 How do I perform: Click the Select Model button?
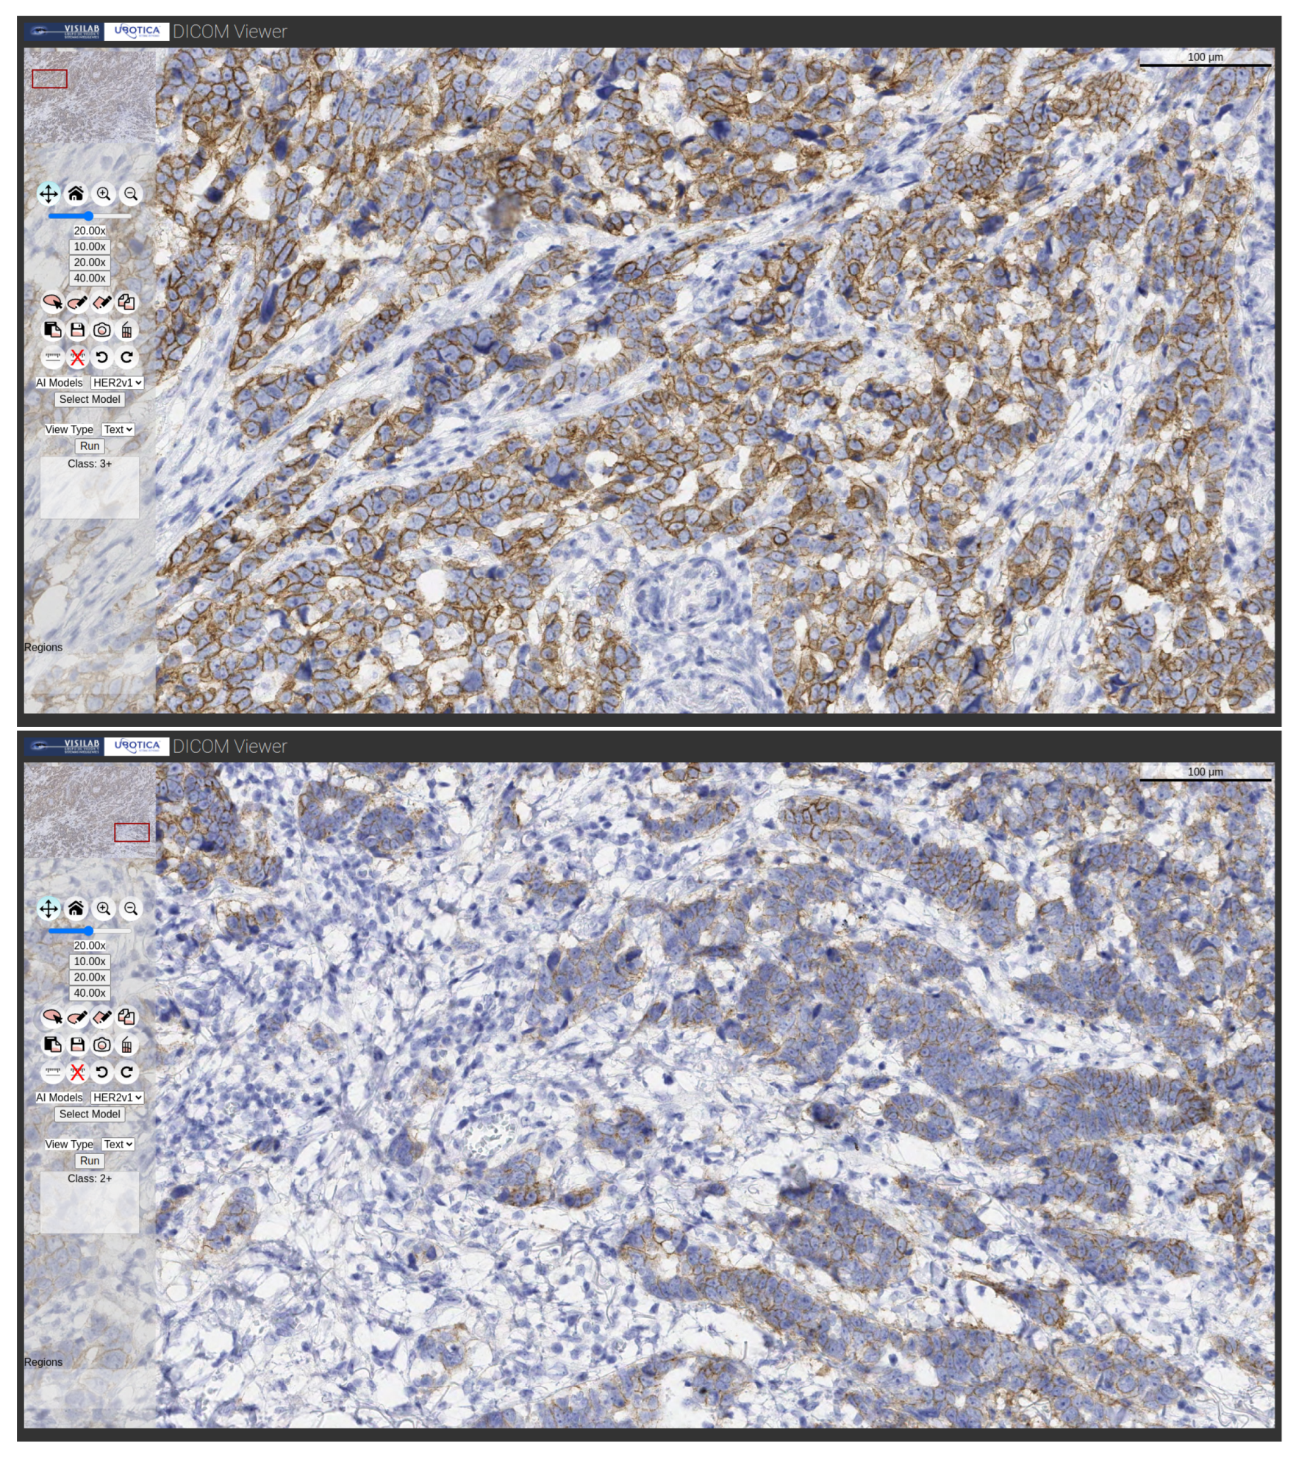point(90,399)
